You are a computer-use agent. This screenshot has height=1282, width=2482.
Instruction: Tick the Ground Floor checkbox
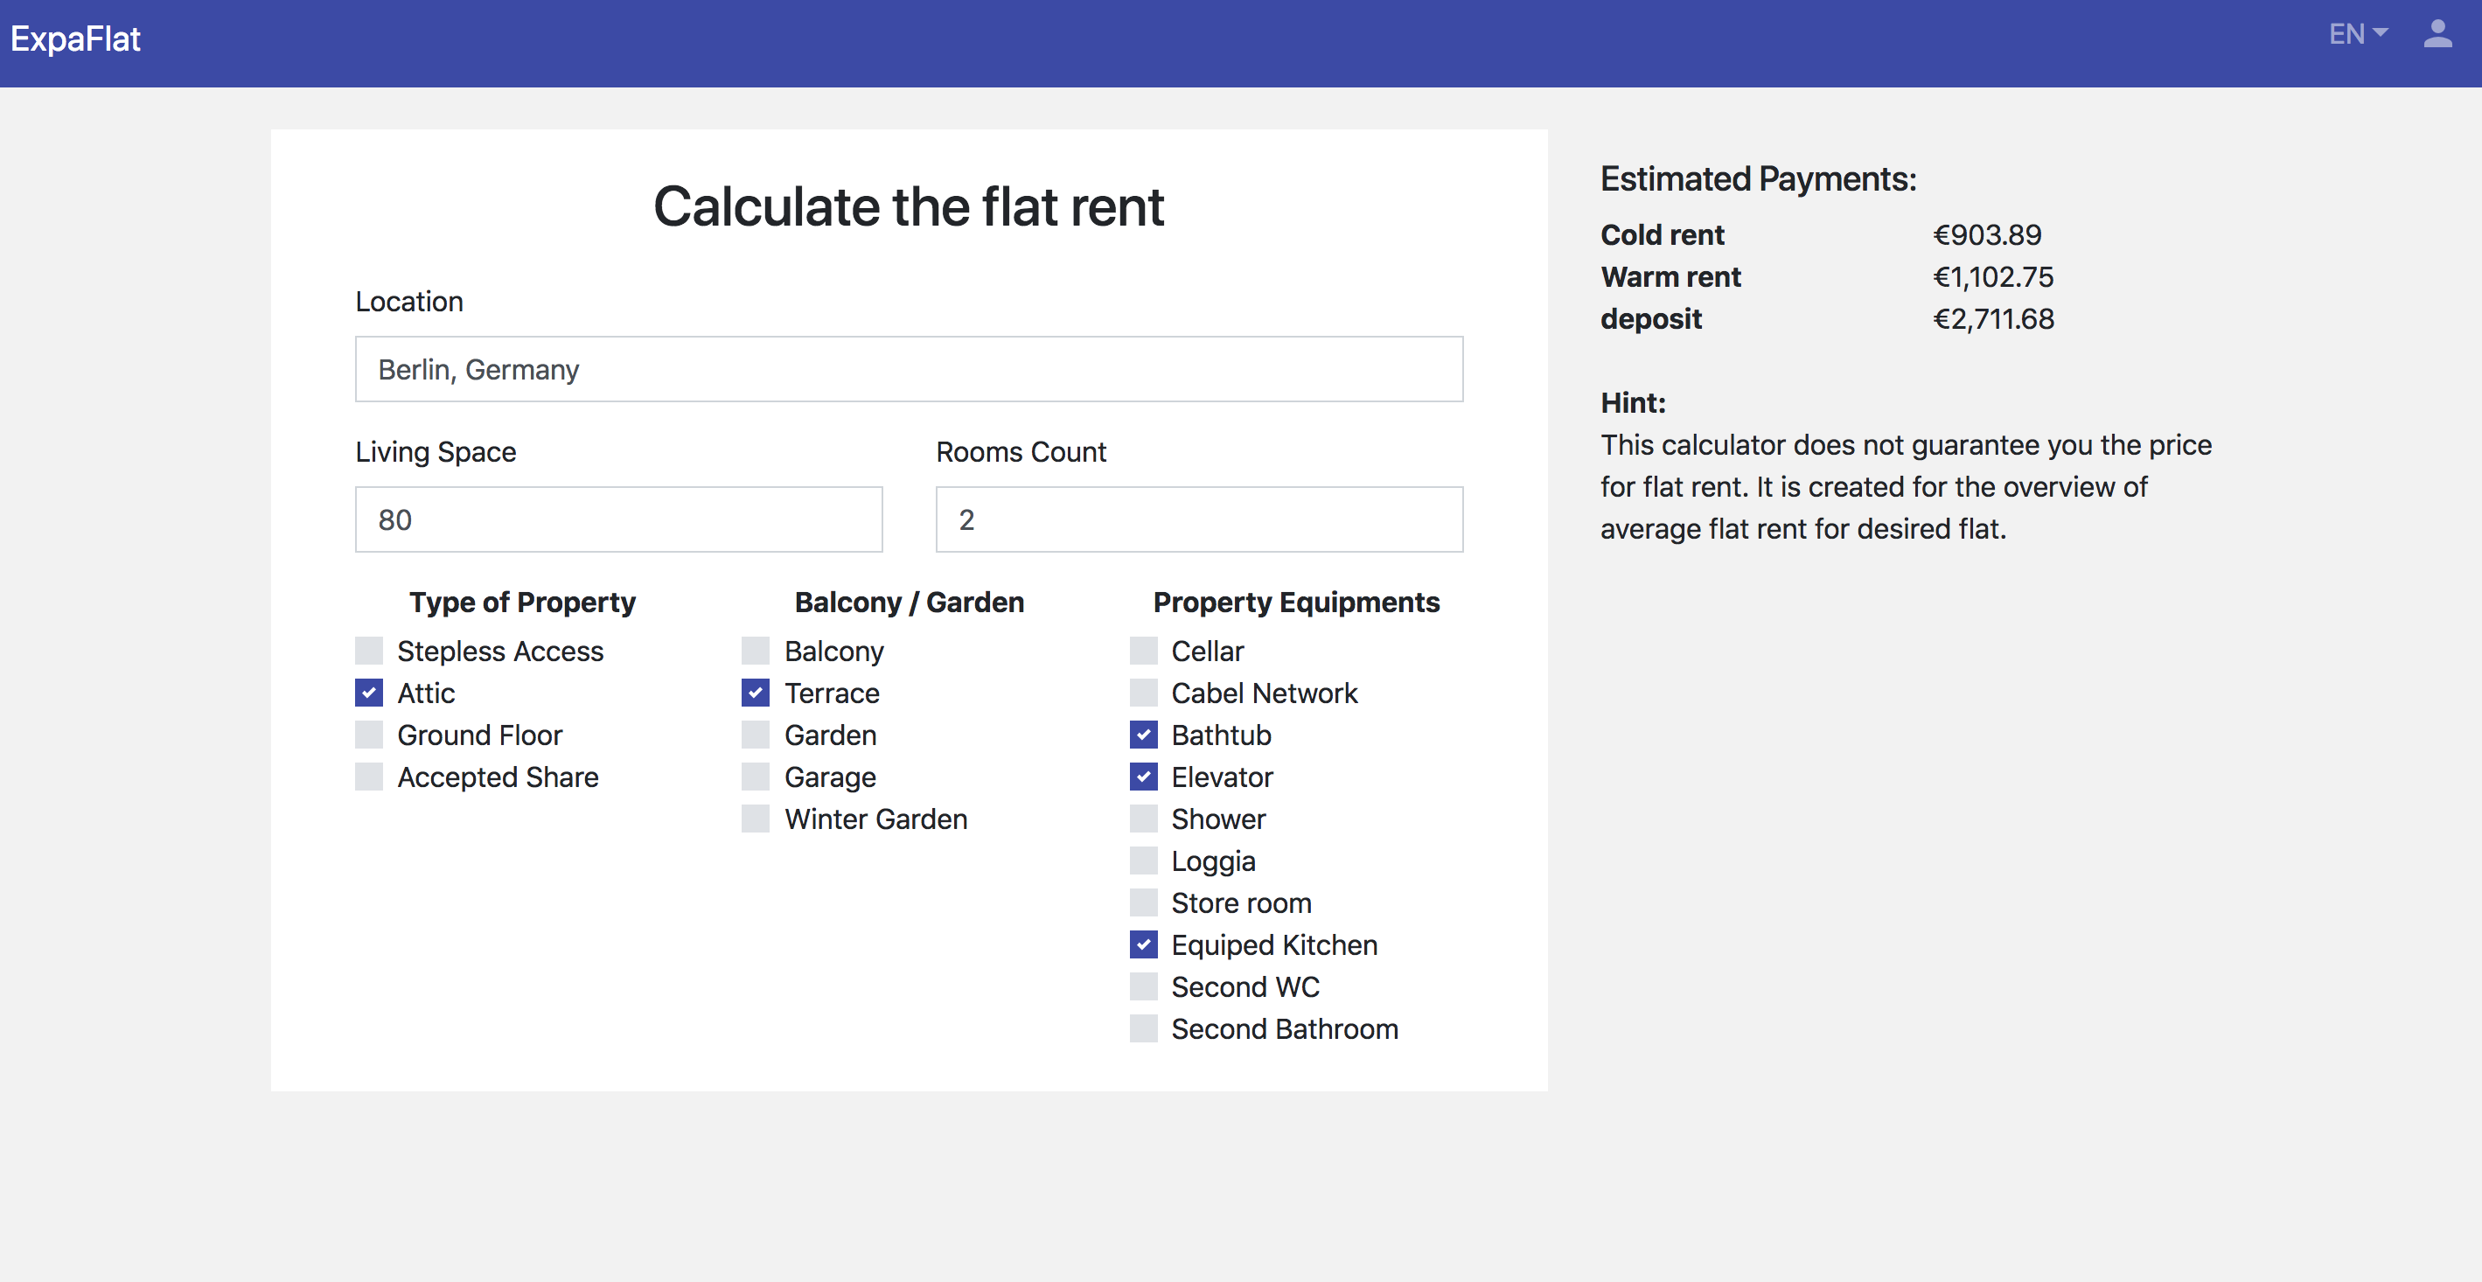369,735
